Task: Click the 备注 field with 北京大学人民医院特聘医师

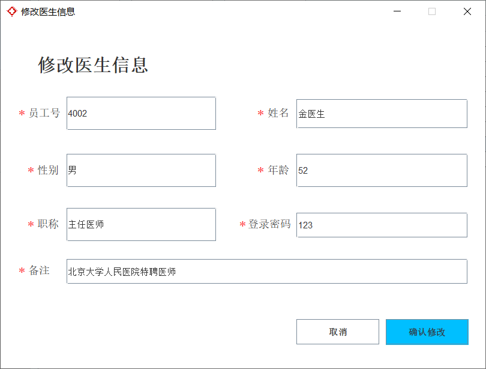Action: click(x=267, y=272)
